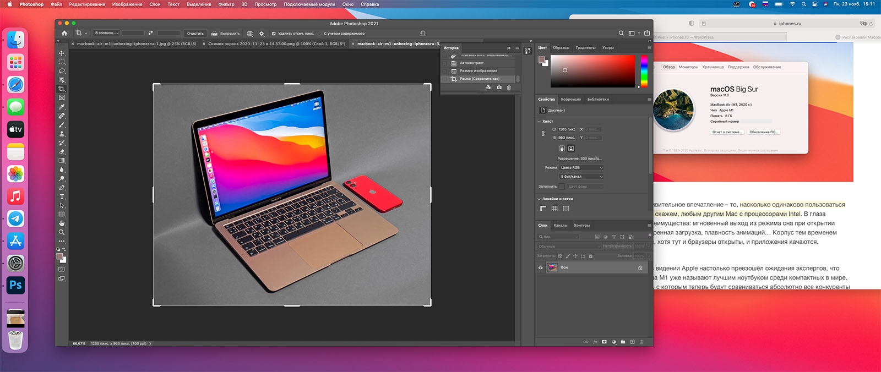Open crop overlay grid options
Image resolution: width=881 pixels, height=372 pixels.
click(x=250, y=33)
